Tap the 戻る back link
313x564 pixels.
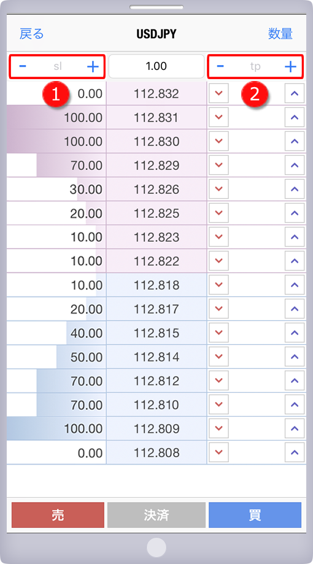pos(32,34)
